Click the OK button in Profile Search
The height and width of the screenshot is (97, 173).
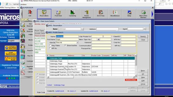point(143,74)
